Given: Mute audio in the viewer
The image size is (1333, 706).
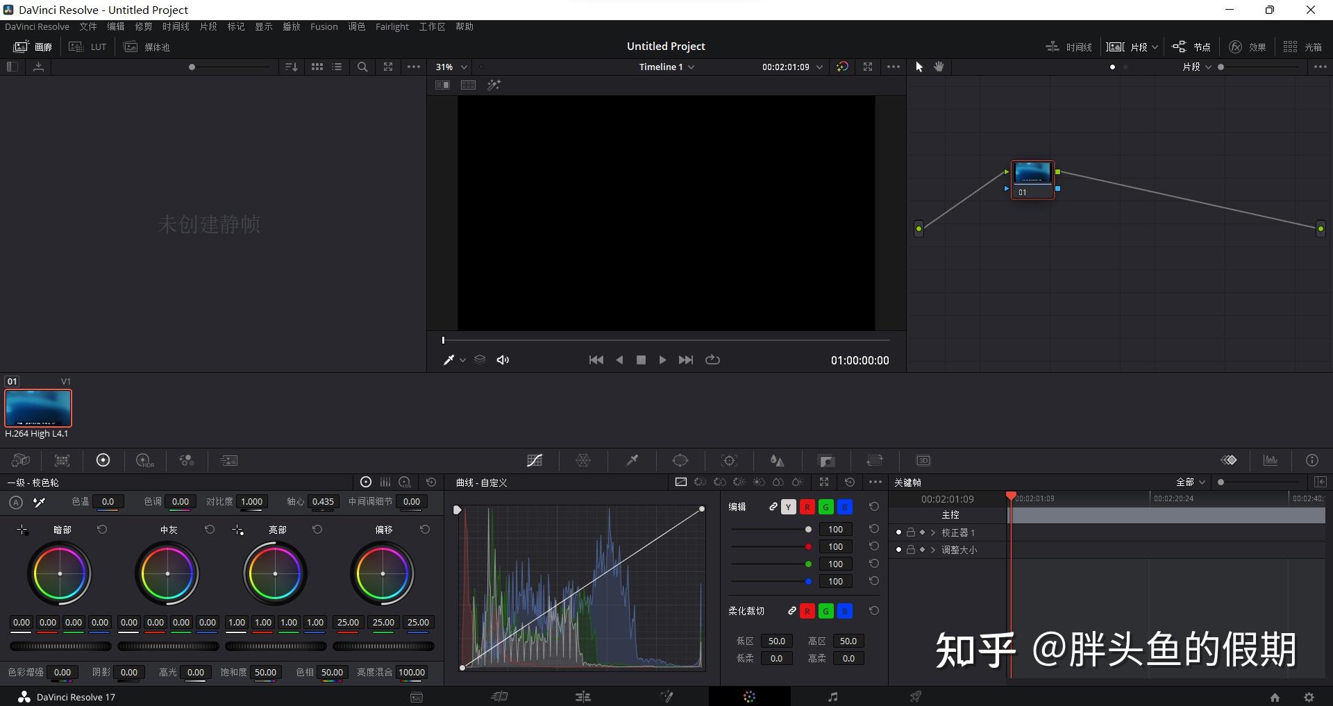Looking at the screenshot, I should pos(503,360).
